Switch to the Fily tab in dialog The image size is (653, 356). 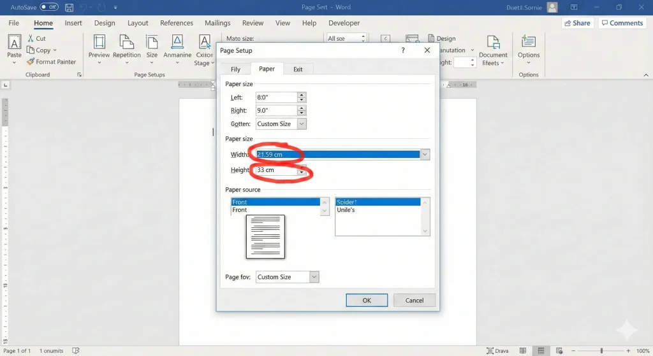[x=236, y=69]
